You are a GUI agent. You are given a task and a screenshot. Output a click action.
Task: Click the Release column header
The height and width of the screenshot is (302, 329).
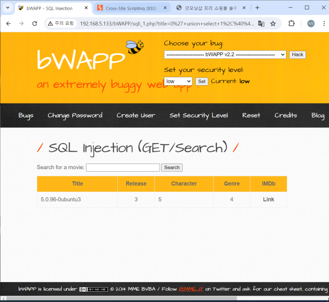tap(136, 184)
